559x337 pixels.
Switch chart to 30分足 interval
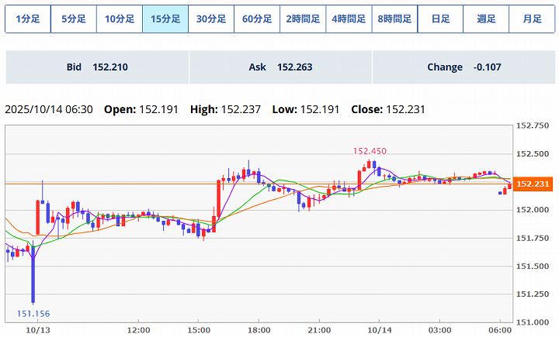pyautogui.click(x=210, y=19)
